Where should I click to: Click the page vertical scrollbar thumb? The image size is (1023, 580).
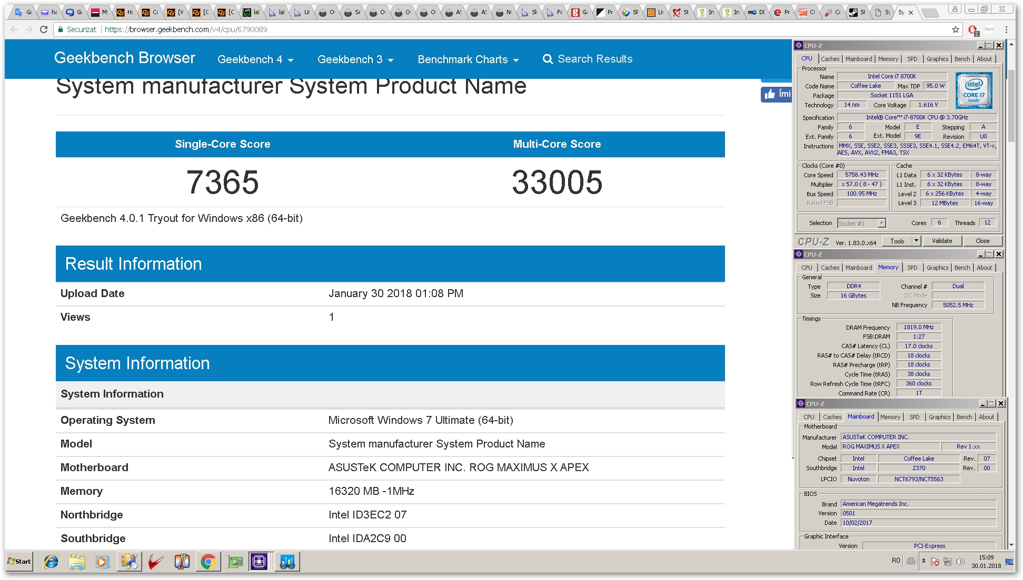(1011, 105)
